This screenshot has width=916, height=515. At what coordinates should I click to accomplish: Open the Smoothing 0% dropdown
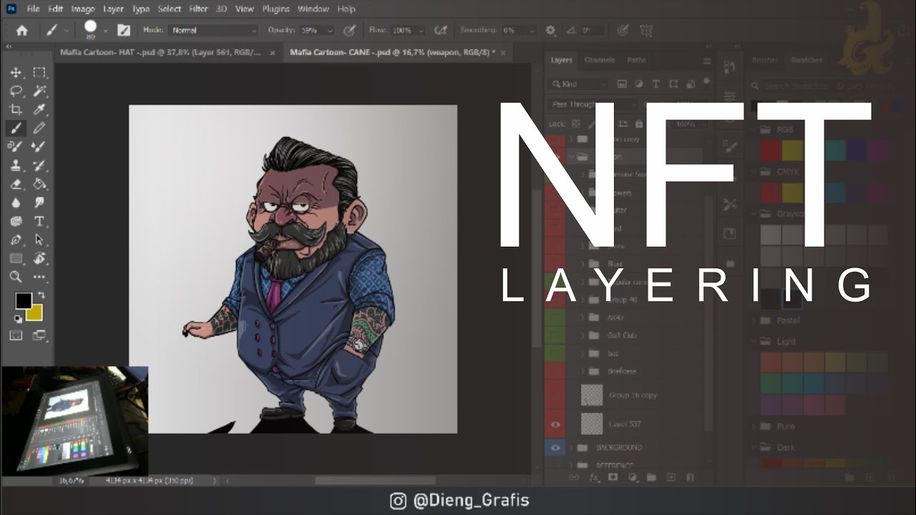tap(532, 30)
